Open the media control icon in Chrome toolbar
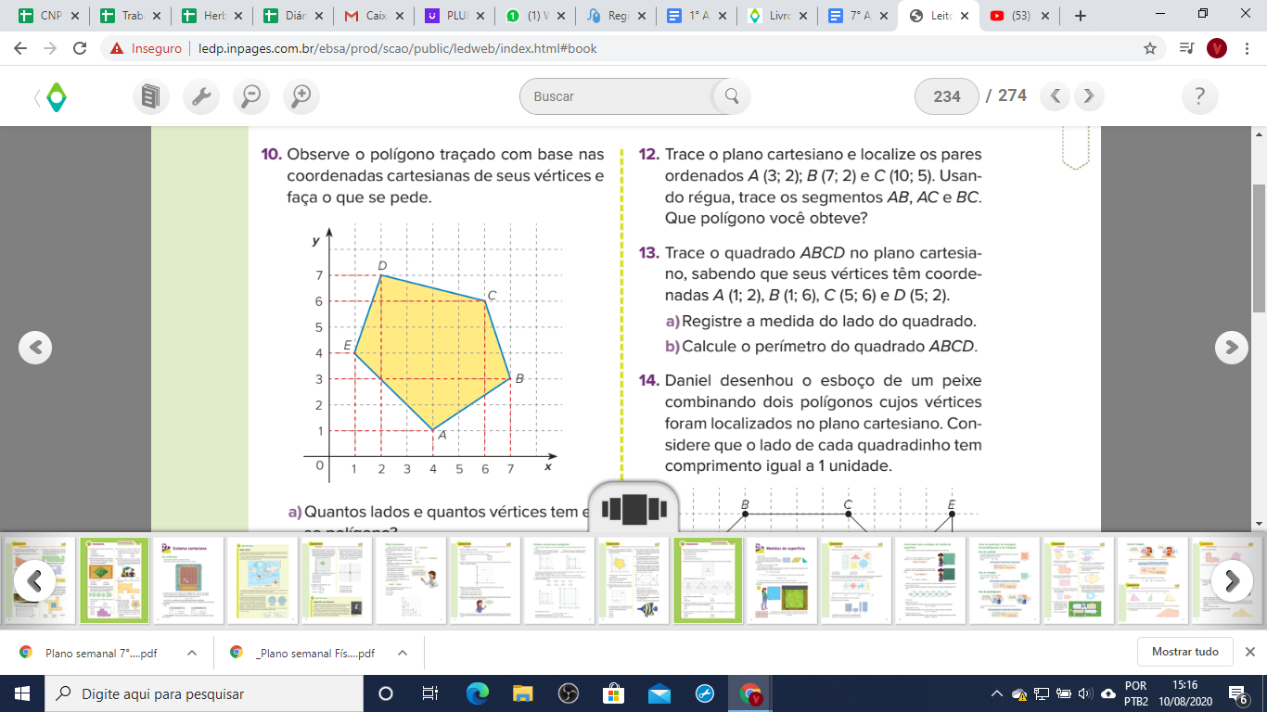 coord(1186,48)
